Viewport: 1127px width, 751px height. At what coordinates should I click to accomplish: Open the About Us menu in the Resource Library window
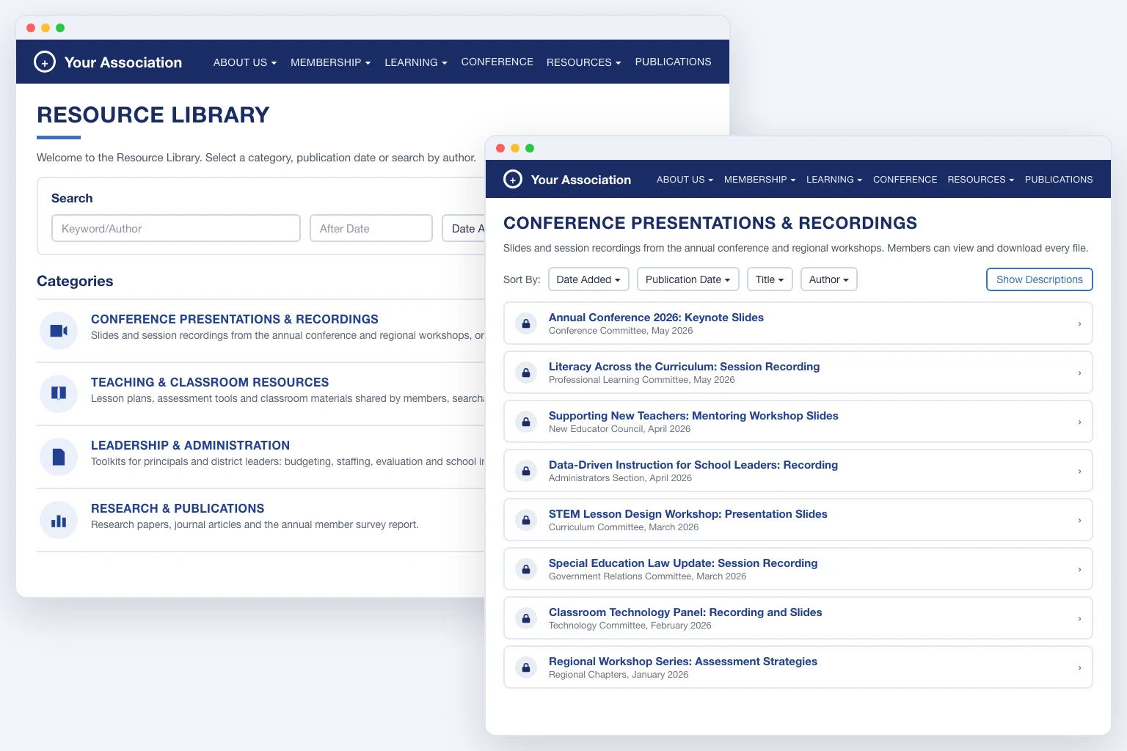(x=245, y=62)
